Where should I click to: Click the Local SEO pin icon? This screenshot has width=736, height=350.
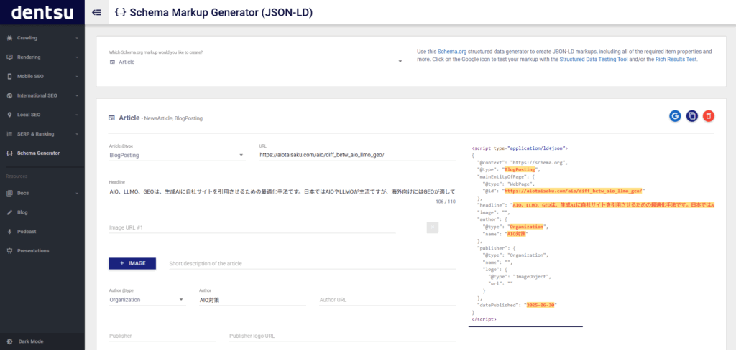click(9, 114)
